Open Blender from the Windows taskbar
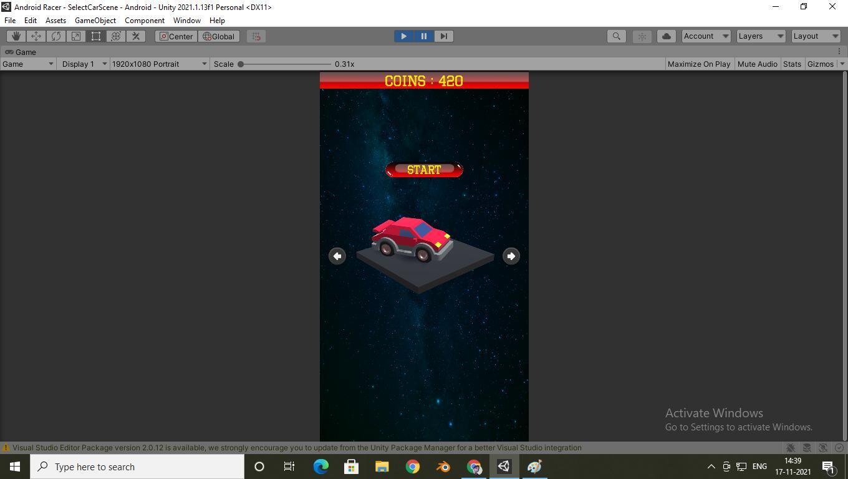The width and height of the screenshot is (848, 479). [x=443, y=467]
